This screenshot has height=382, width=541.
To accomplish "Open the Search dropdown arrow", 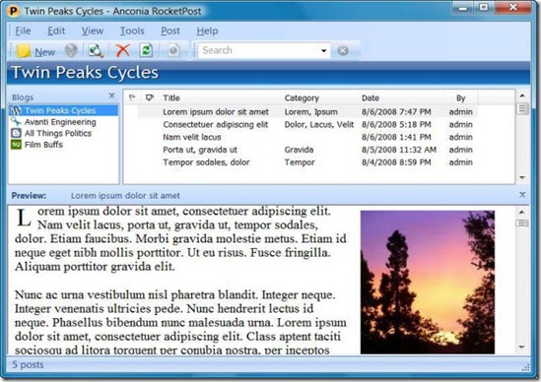I will click(323, 50).
